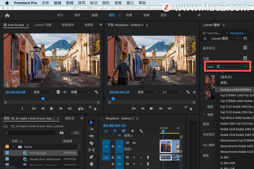Image resolution: width=254 pixels, height=169 pixels.
Task: Toggle Snap in timeline
Action: pos(115,131)
